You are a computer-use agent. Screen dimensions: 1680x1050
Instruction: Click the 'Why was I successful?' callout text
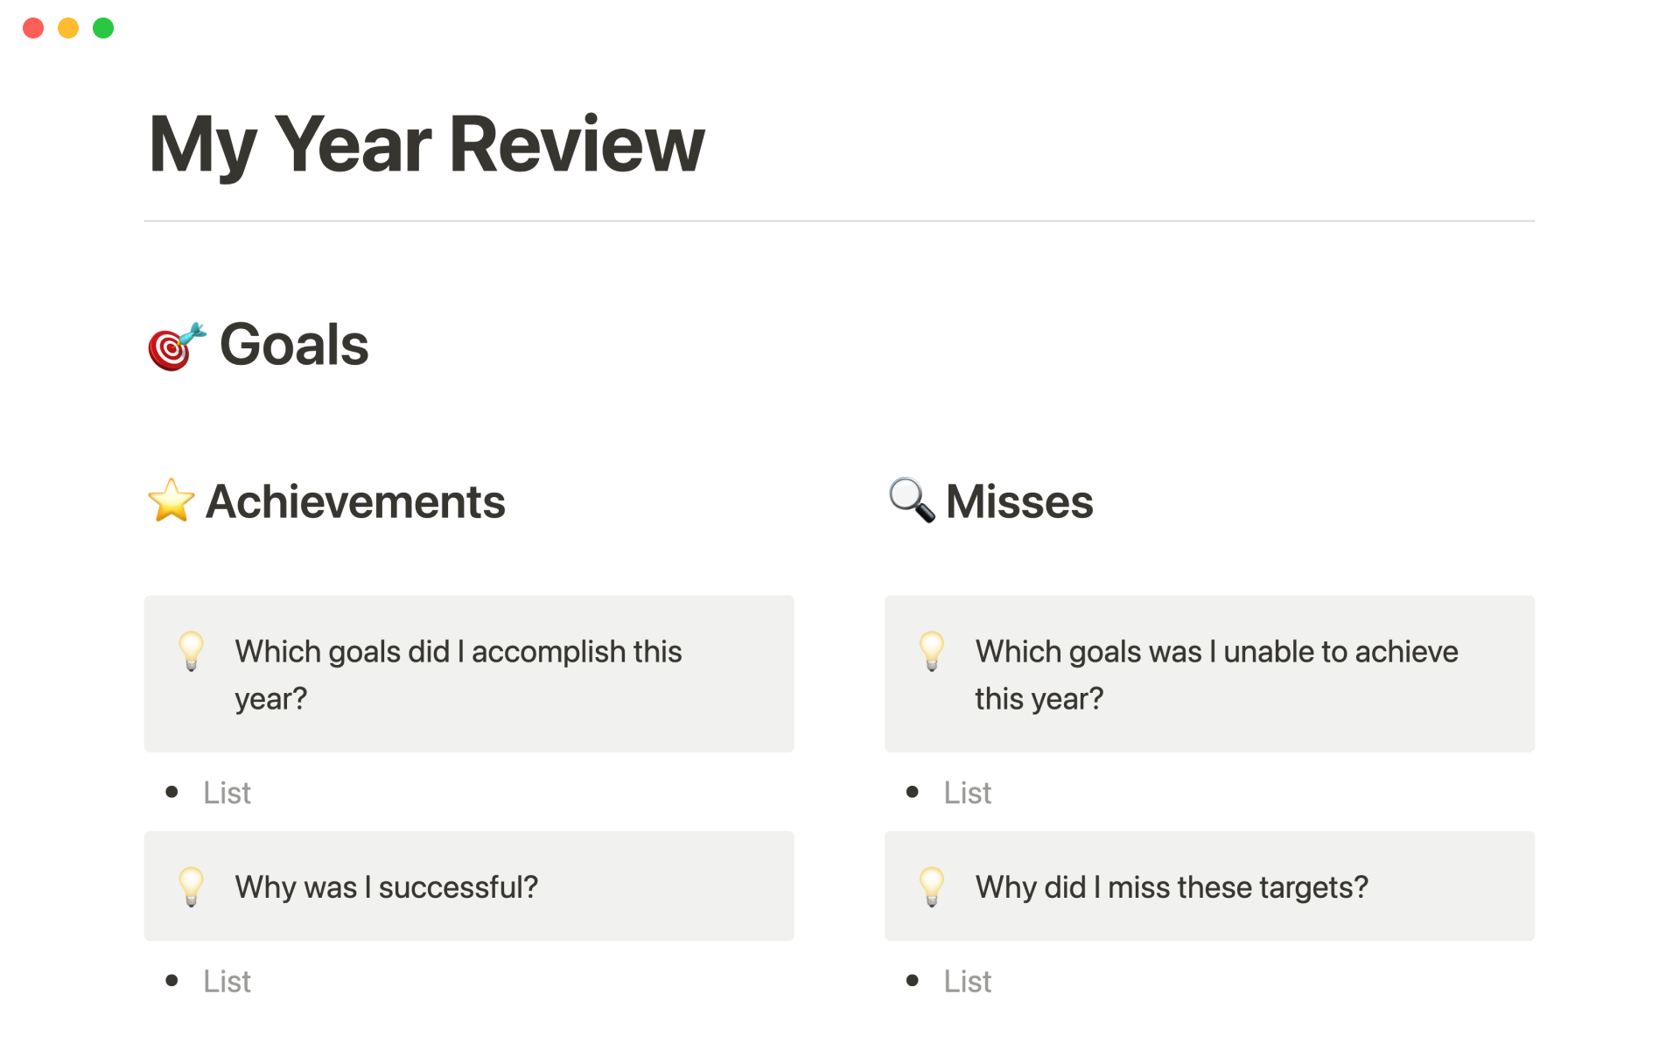click(386, 887)
